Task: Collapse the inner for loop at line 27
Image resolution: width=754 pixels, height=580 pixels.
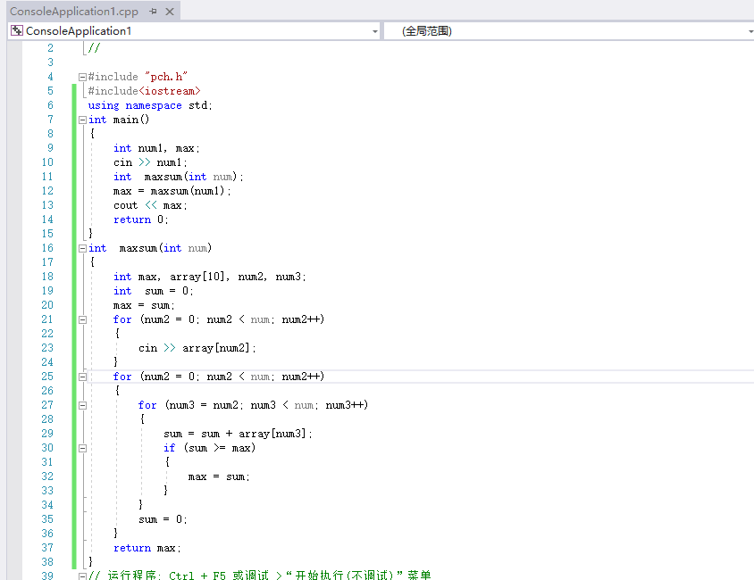Action: [x=82, y=405]
